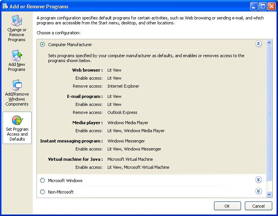
Task: Click the Cancel button
Action: coord(258,206)
